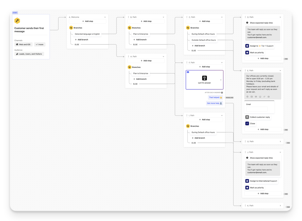The image size is (302, 221).
Task: Click the yellow workflow trigger icon in Start card
Action: click(17, 21)
